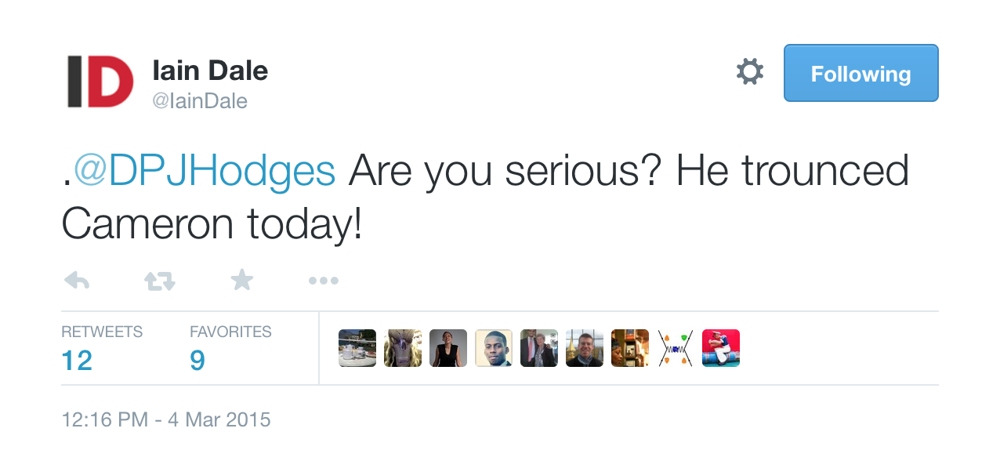Open the Iain Dale profile name

point(210,71)
